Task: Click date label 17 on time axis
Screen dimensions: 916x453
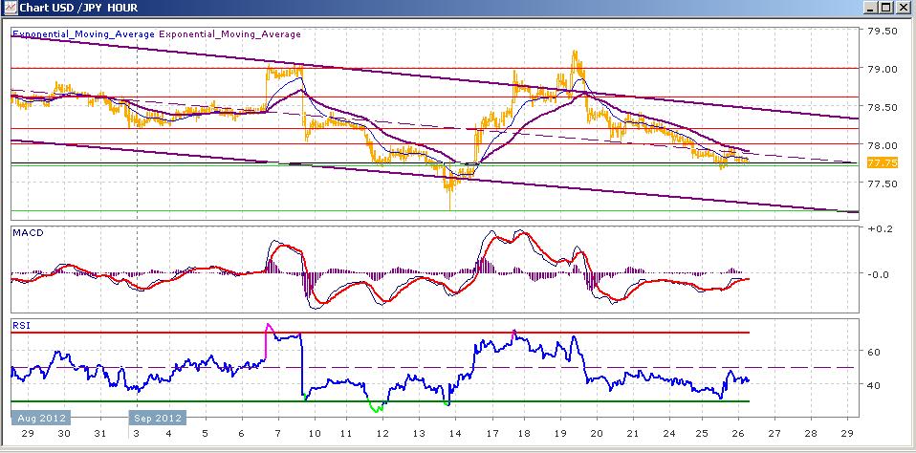Action: 491,434
